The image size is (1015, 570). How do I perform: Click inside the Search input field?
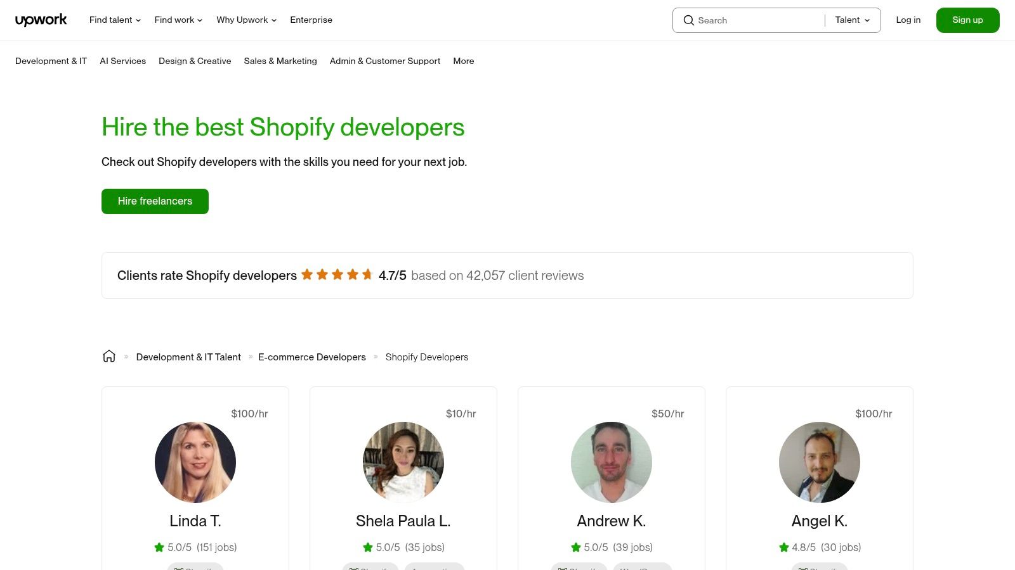pyautogui.click(x=758, y=20)
